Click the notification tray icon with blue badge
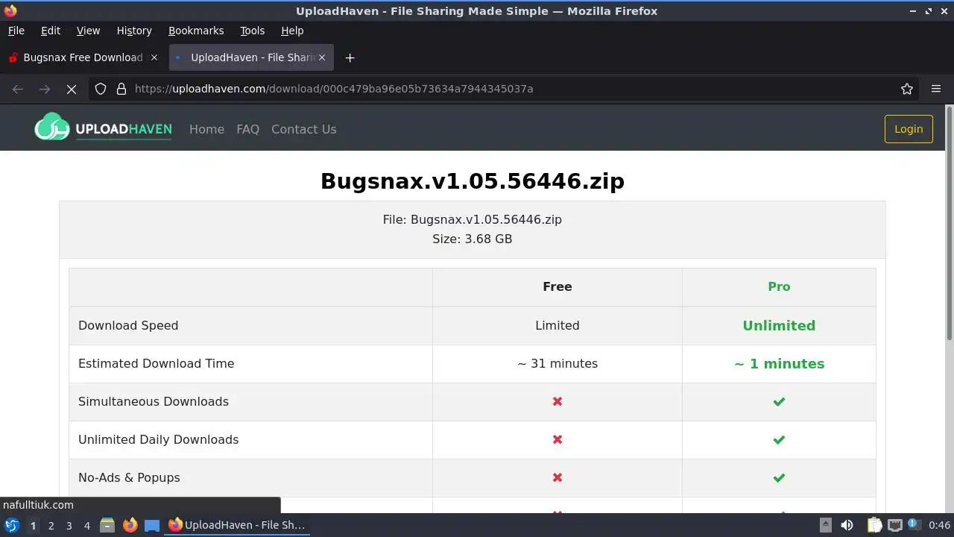The image size is (954, 537). [914, 525]
